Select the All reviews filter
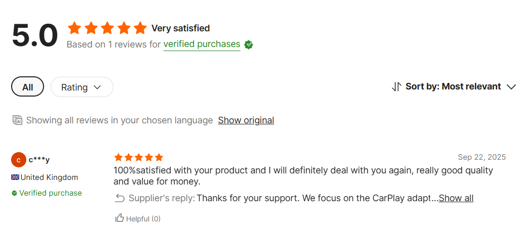524x230 pixels. point(27,87)
